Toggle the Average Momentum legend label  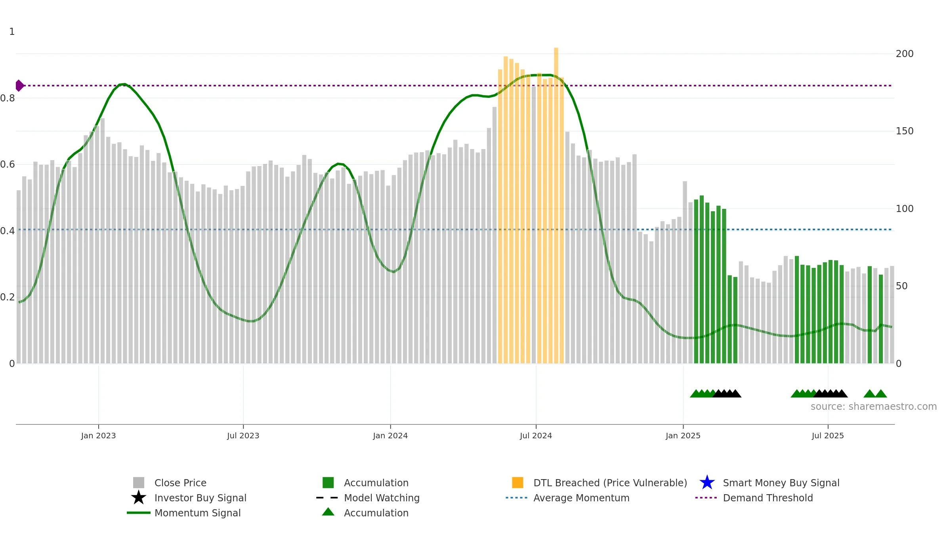[581, 498]
